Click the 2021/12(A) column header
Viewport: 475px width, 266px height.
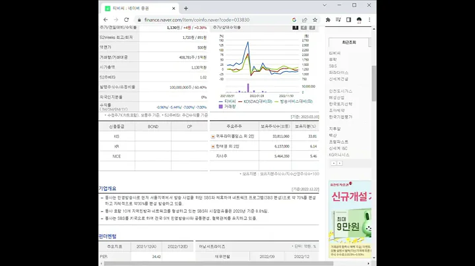pos(146,247)
